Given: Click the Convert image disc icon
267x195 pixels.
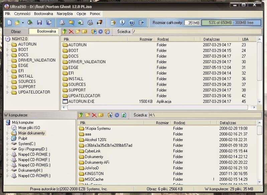Looking at the screenshot, I should (x=81, y=23).
